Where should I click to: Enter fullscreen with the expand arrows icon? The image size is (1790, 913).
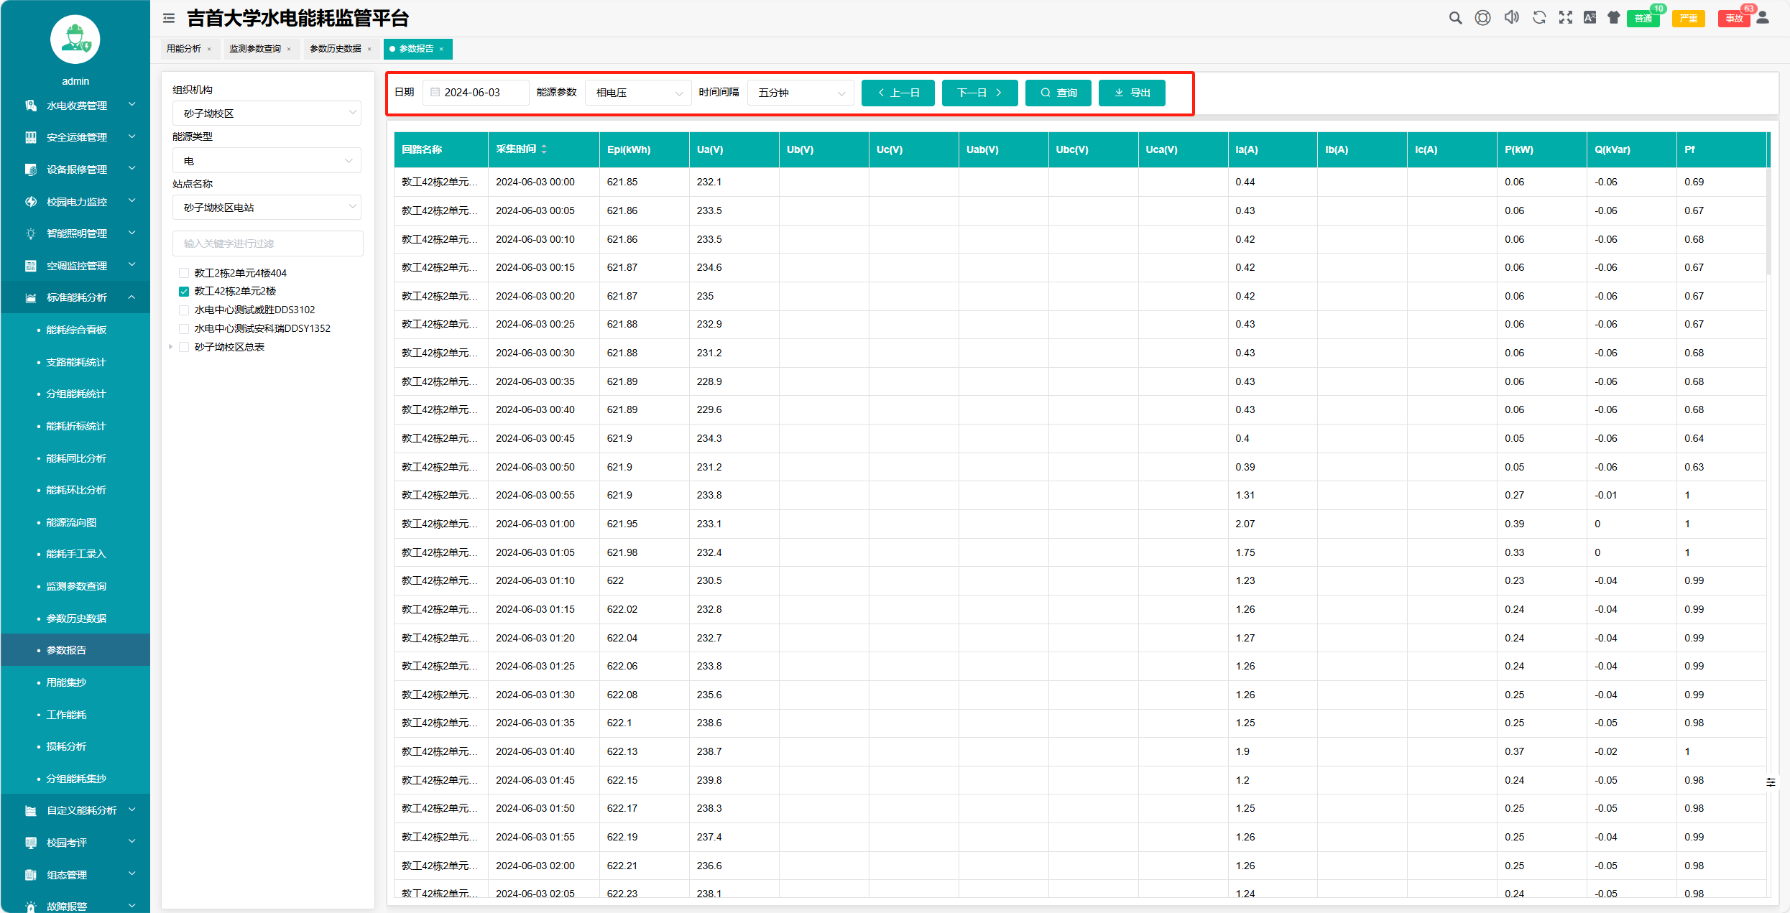click(x=1566, y=18)
